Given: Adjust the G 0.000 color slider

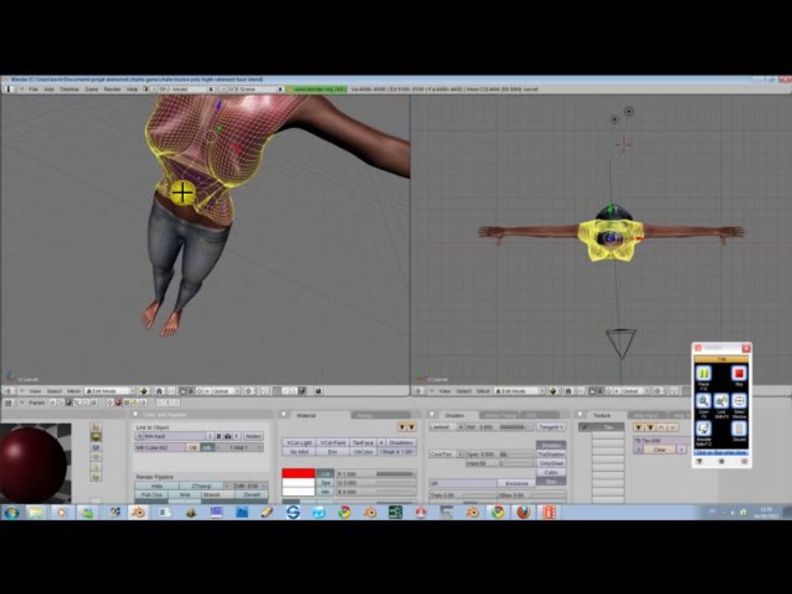Looking at the screenshot, I should (x=375, y=483).
